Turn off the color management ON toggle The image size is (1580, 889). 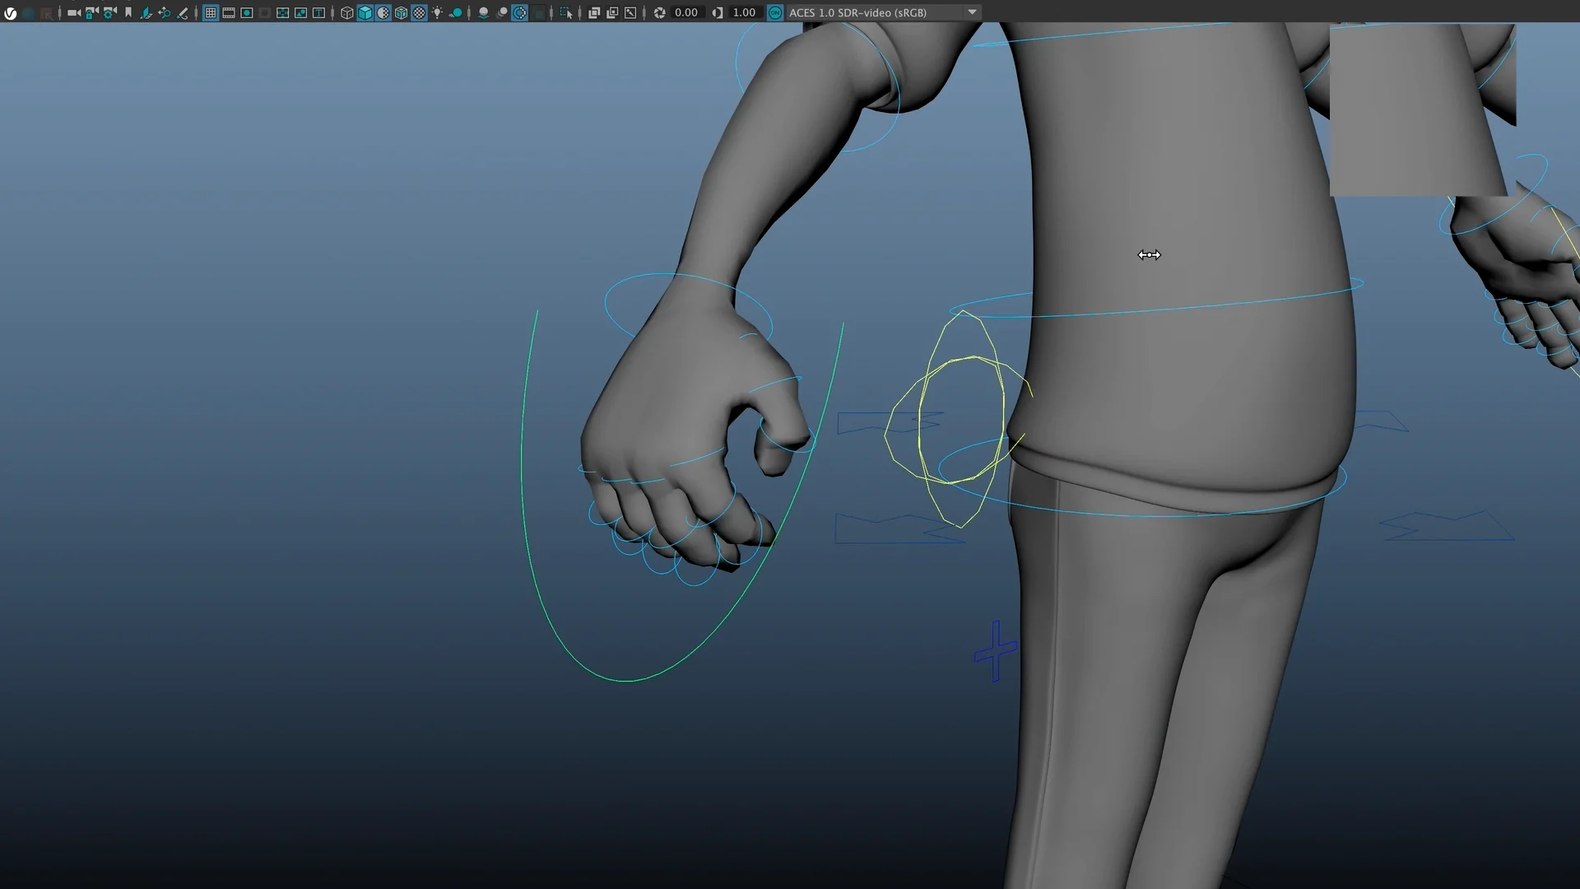click(x=774, y=12)
